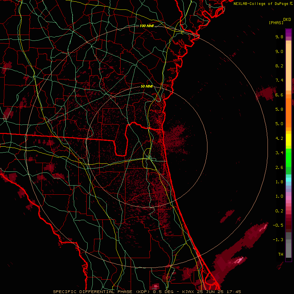294x294 pixels.
Task: Click the -1.3 scale label
Action: (x=278, y=240)
